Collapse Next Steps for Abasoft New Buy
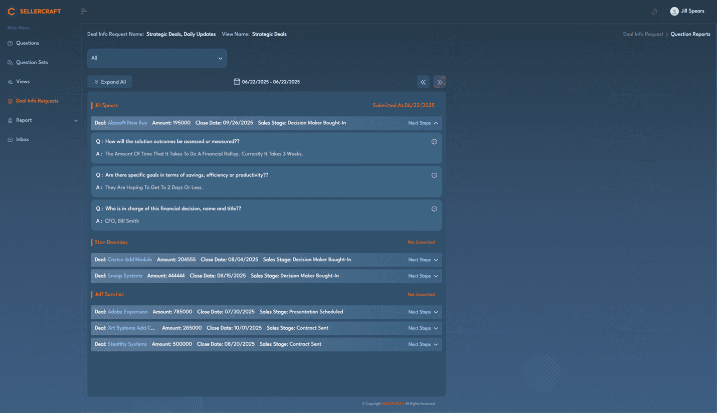This screenshot has height=413, width=717. pyautogui.click(x=423, y=123)
